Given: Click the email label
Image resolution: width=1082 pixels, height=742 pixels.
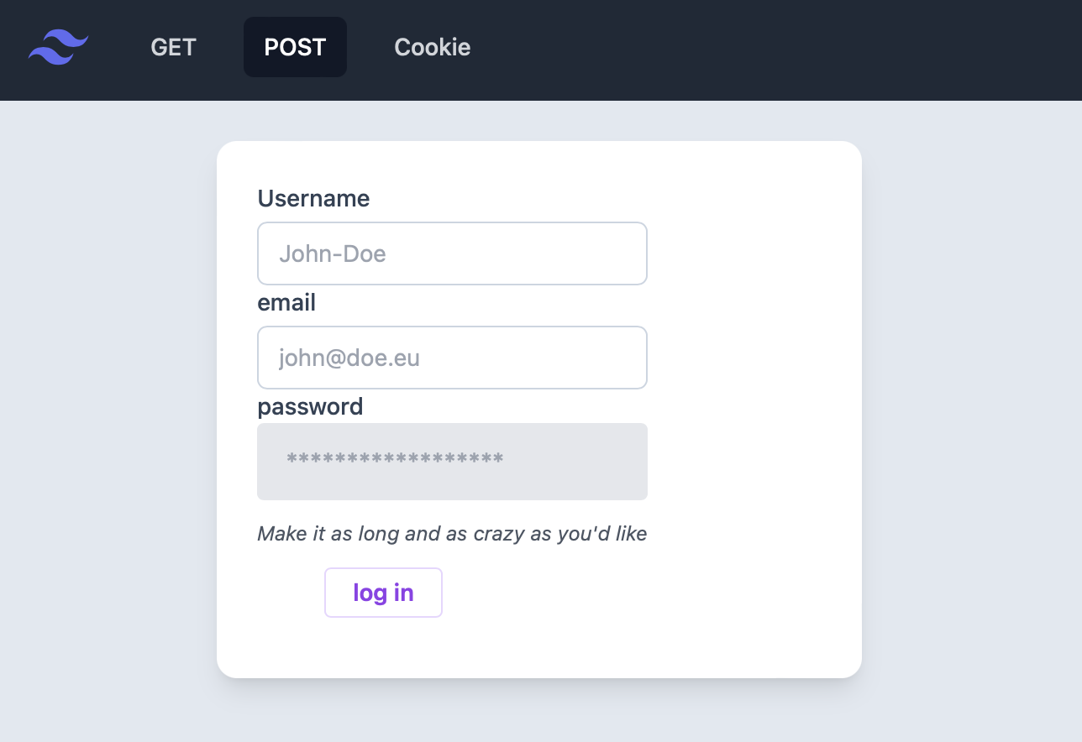Looking at the screenshot, I should click(286, 302).
